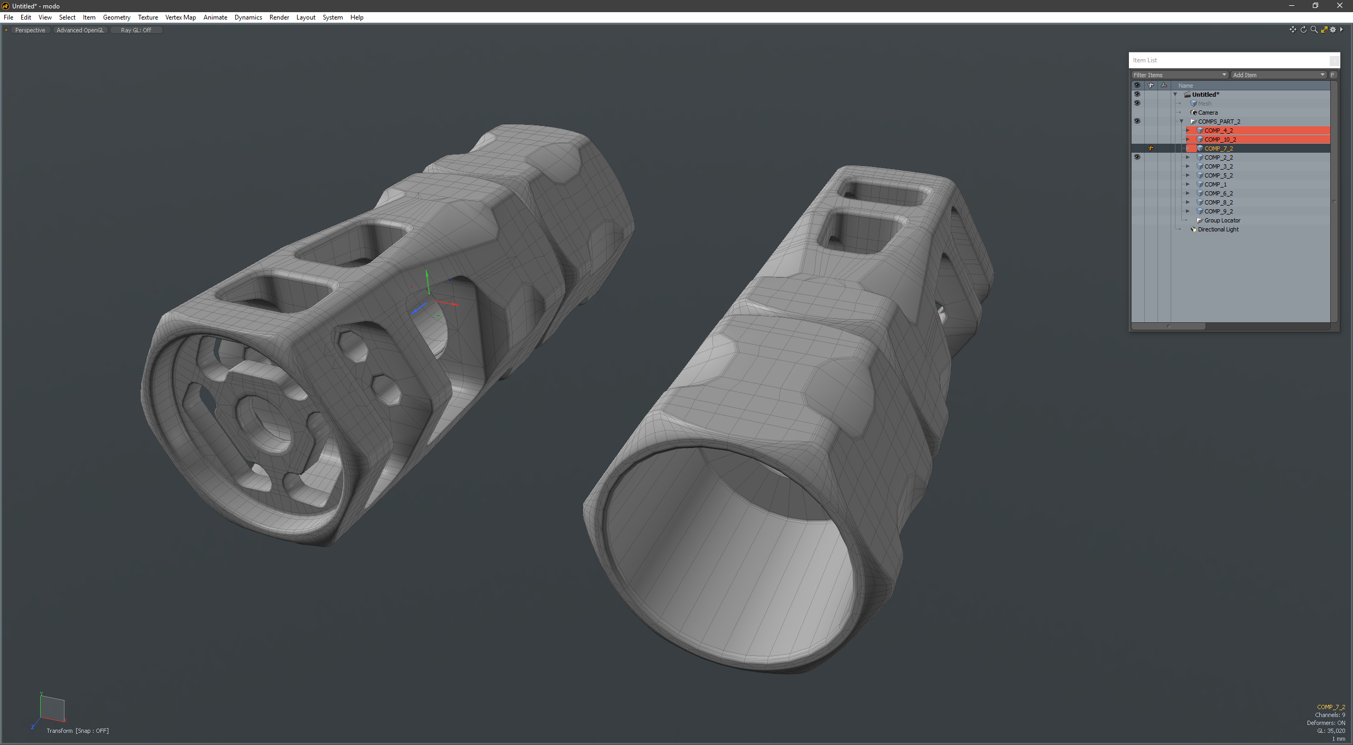
Task: Open the Add Item dropdown
Action: click(x=1278, y=75)
